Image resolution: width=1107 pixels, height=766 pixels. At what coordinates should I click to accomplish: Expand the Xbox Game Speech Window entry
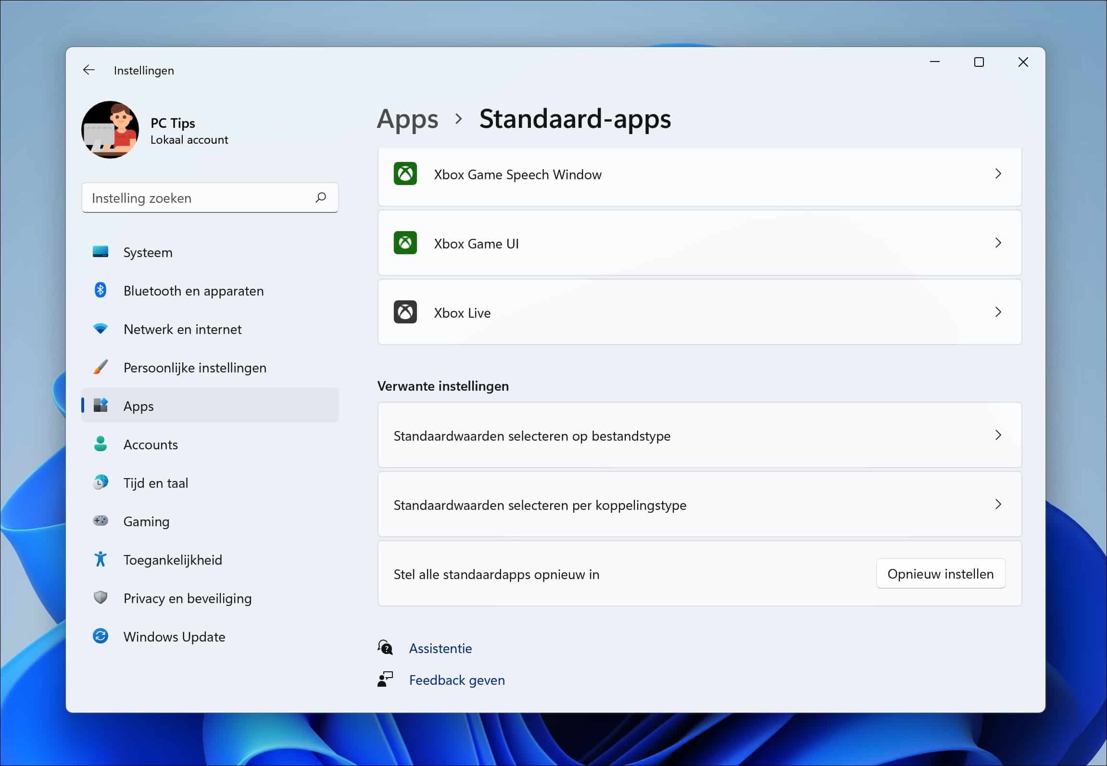coord(998,174)
